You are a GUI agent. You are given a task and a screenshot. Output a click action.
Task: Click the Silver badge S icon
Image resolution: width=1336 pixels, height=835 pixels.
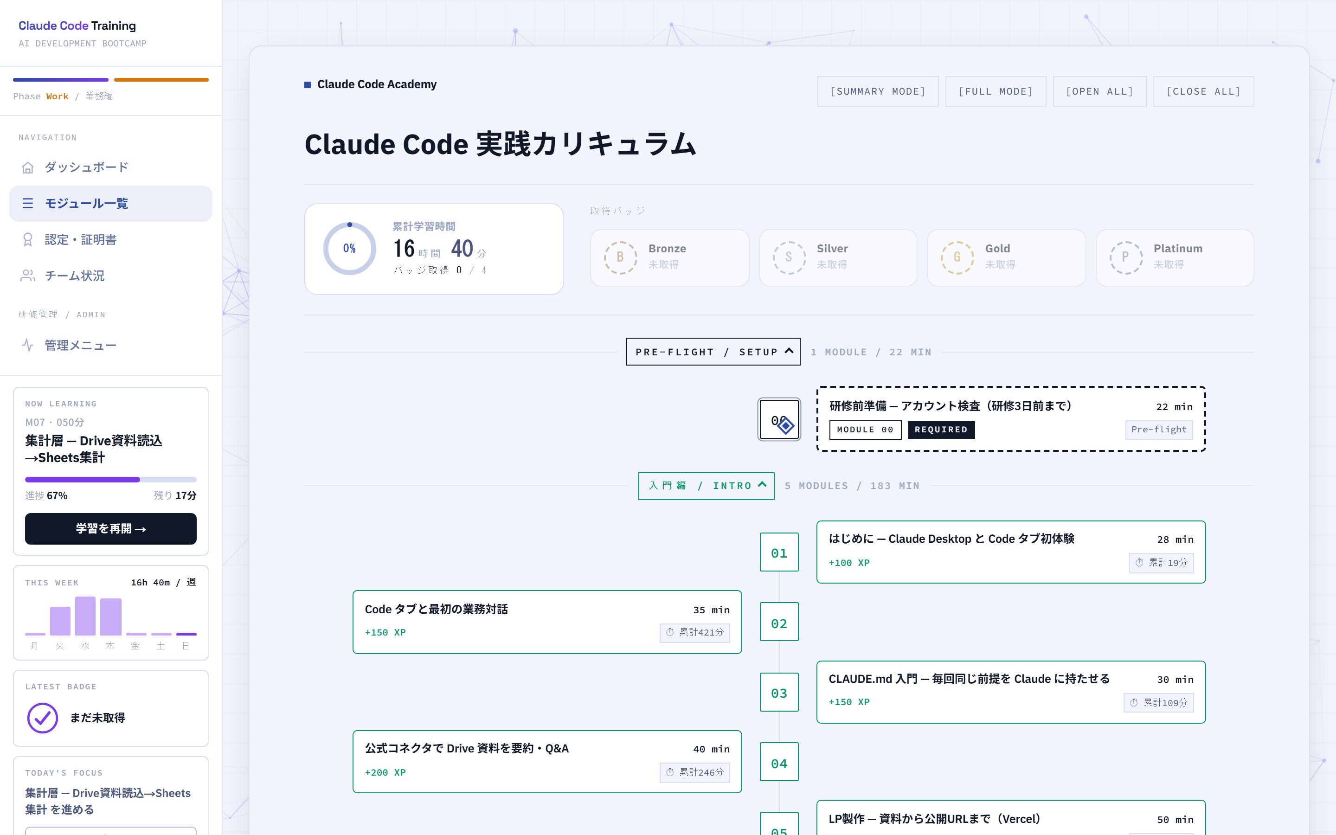click(789, 257)
